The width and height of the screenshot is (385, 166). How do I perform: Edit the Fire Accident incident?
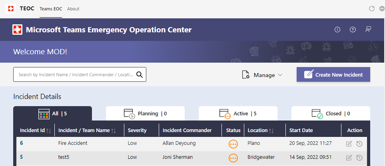pos(349,144)
